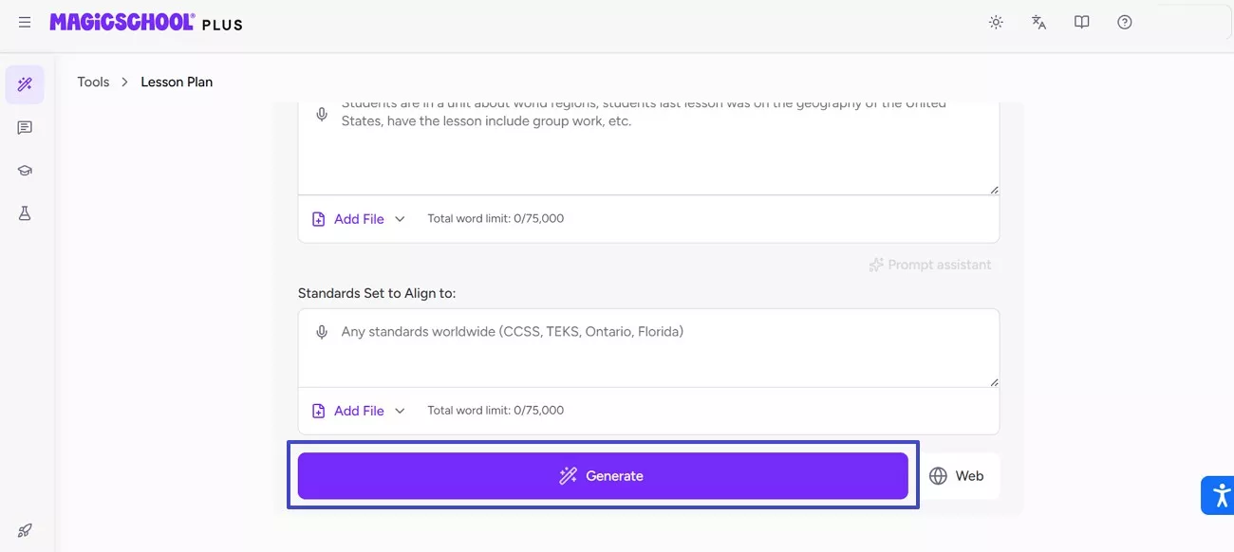The width and height of the screenshot is (1234, 552).
Task: Expand Add File dropdown arrow in Standards box
Action: 400,411
